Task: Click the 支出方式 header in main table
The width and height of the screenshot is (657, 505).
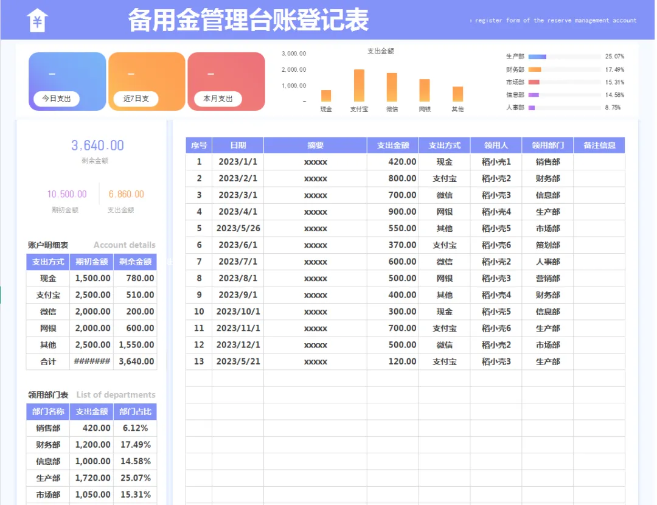Action: [x=444, y=145]
